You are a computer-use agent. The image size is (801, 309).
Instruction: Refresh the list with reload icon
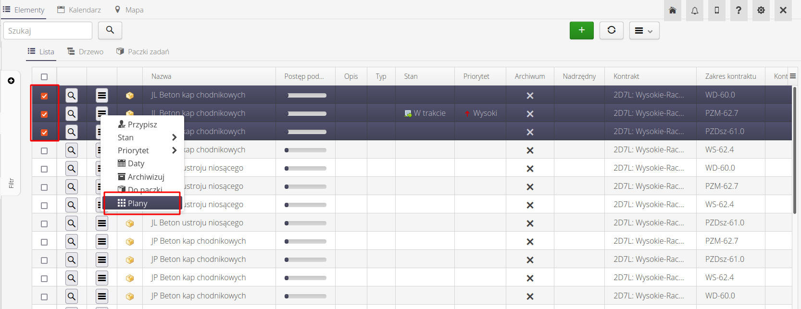(611, 30)
